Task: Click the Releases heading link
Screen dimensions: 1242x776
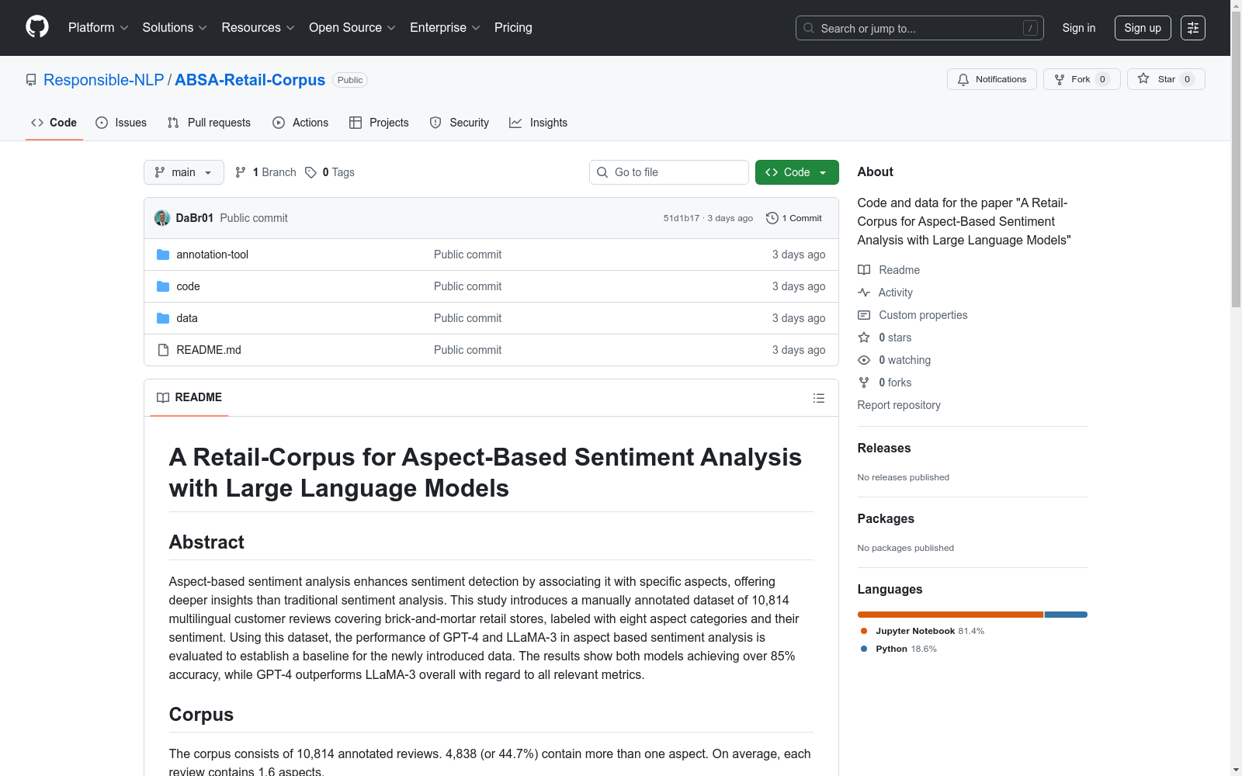Action: pos(884,448)
